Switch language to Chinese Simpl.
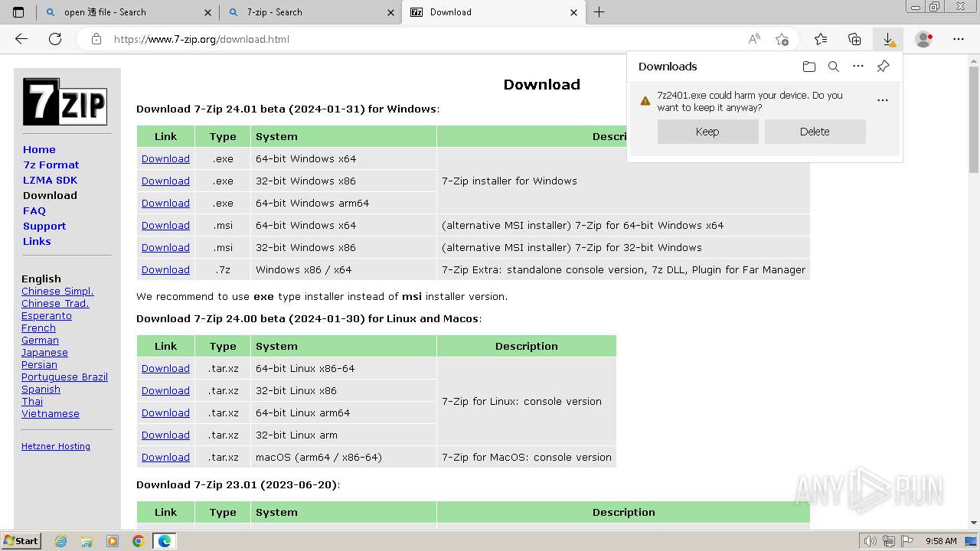The image size is (980, 551). point(57,291)
